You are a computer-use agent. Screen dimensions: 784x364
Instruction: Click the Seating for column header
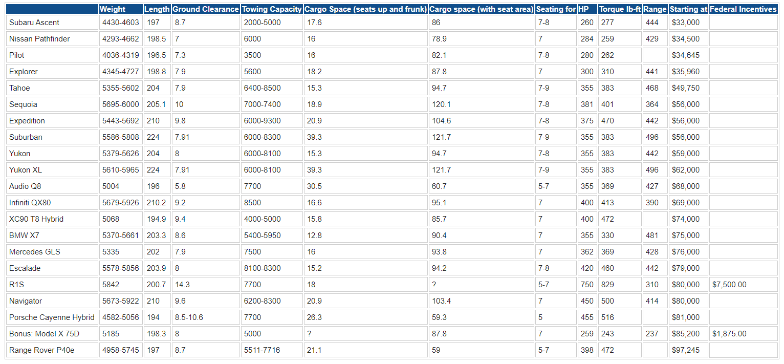point(556,9)
